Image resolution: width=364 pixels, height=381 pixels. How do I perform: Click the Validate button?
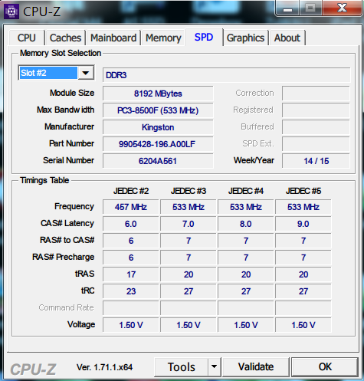click(x=256, y=367)
